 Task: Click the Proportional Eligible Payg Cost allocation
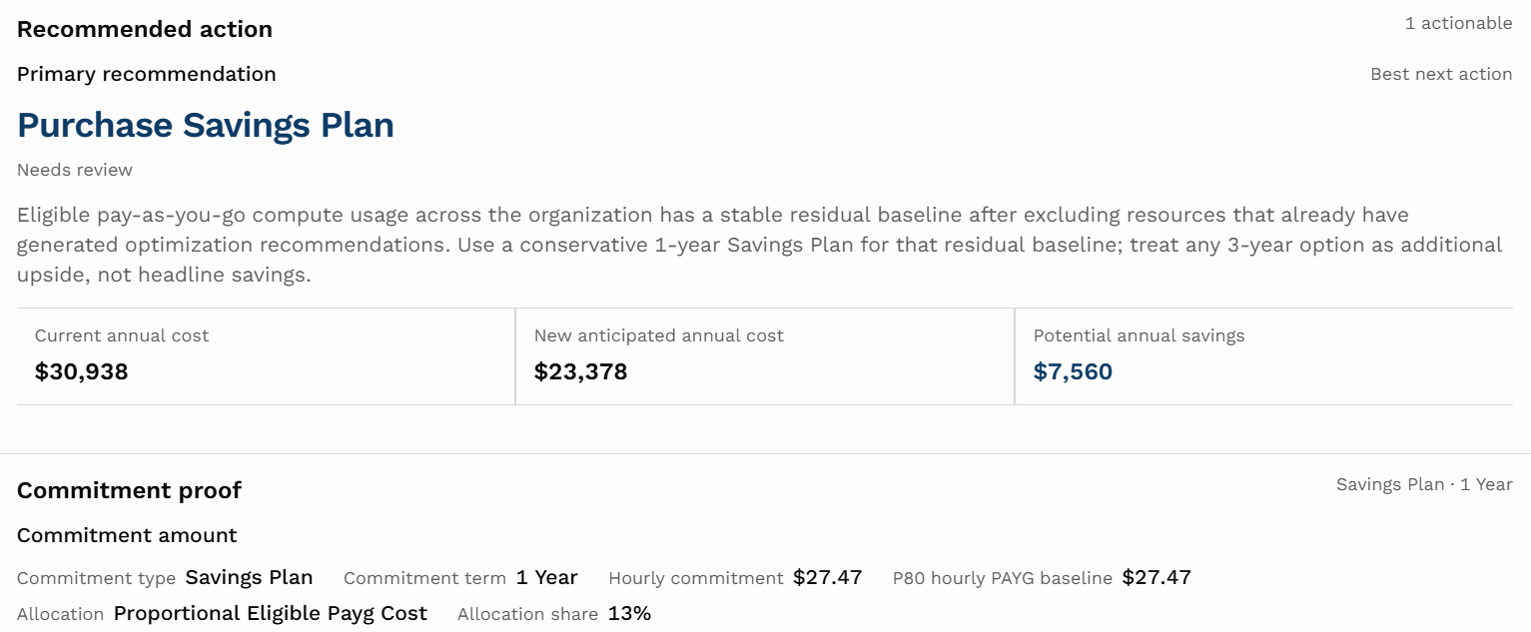tap(271, 613)
